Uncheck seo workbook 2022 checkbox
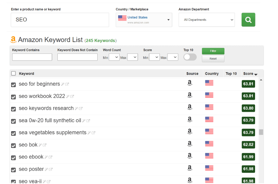This screenshot has width=278, height=184. pos(14,97)
